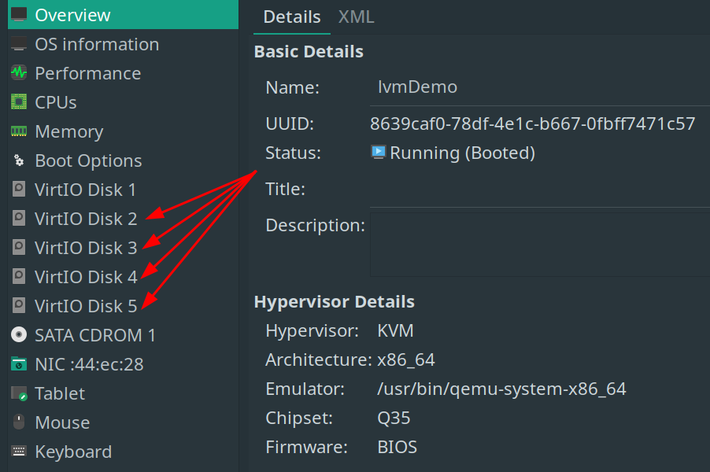Click the Keyboard device icon

click(19, 452)
